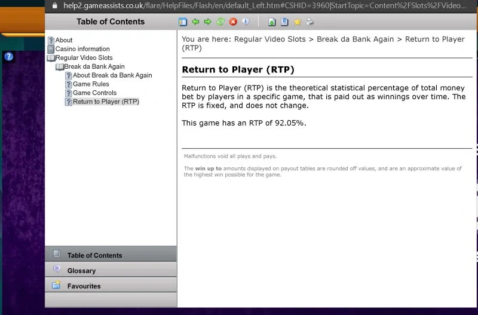Stop loading with red X icon
Screen dimensions: 478x315
pos(233,22)
